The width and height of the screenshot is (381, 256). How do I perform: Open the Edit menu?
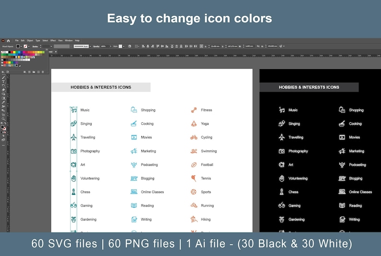click(x=23, y=41)
